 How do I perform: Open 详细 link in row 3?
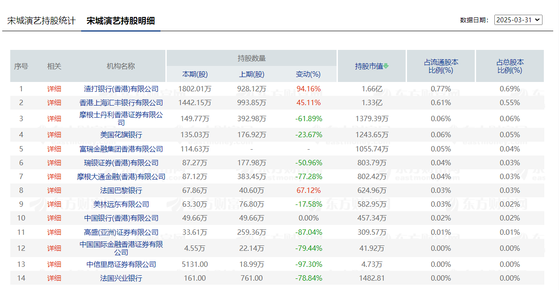click(x=54, y=118)
